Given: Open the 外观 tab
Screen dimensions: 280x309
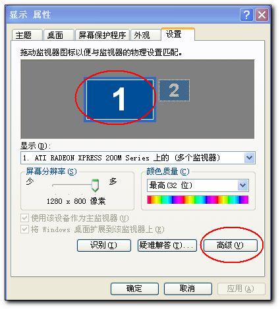Looking at the screenshot, I should (145, 35).
